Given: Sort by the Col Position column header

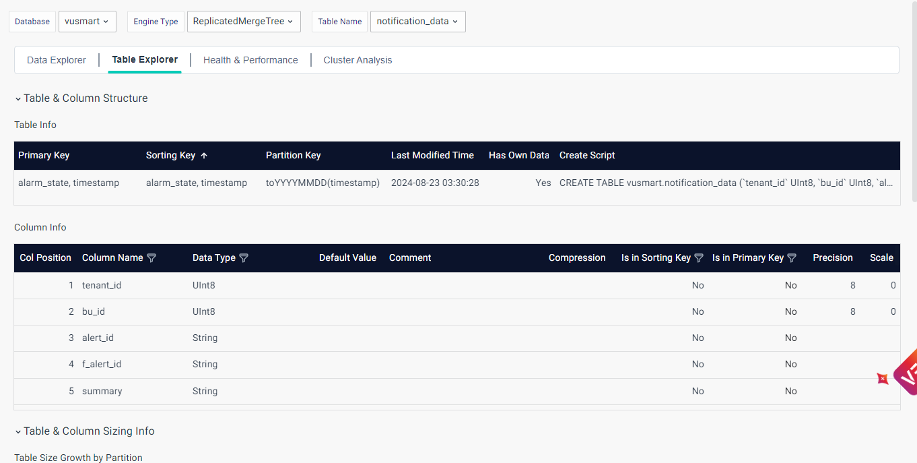Looking at the screenshot, I should (x=45, y=258).
